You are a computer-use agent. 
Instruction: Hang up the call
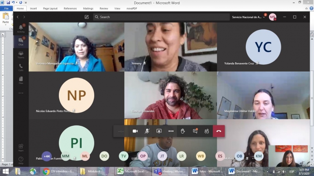219,131
